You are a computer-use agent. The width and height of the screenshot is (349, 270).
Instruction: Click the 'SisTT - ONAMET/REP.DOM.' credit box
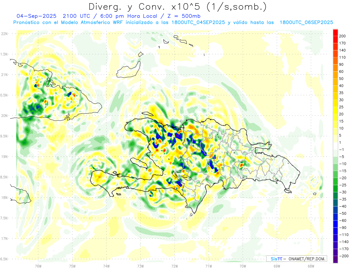tap(296, 259)
